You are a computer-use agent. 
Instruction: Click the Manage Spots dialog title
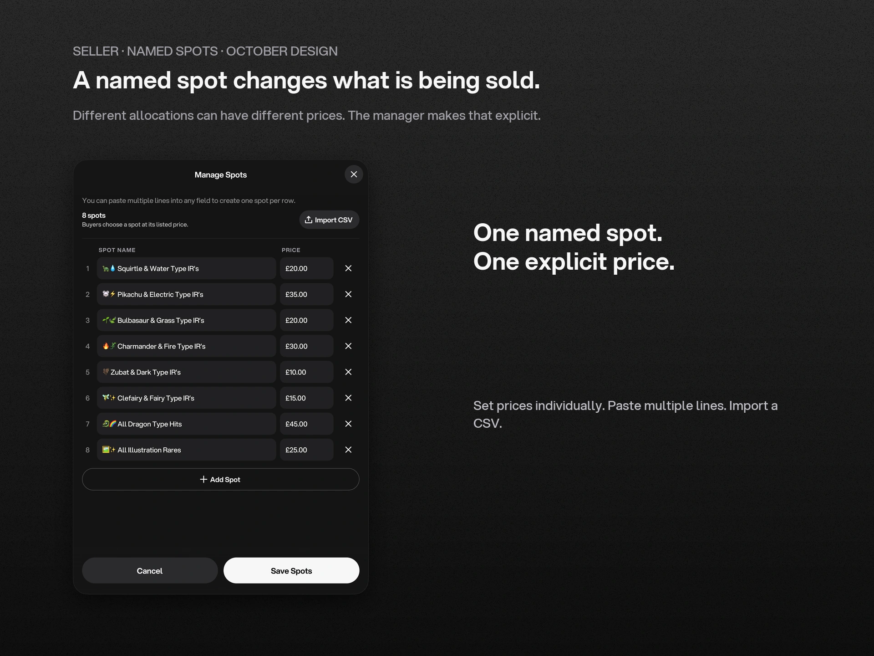(221, 175)
